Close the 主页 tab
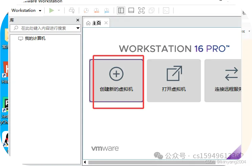The image size is (252, 166). point(106,23)
